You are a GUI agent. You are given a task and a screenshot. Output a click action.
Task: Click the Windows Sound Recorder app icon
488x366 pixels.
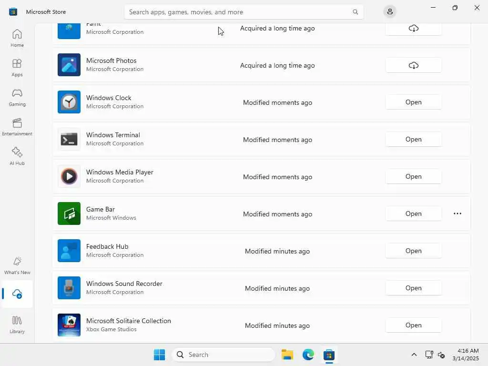pyautogui.click(x=69, y=288)
